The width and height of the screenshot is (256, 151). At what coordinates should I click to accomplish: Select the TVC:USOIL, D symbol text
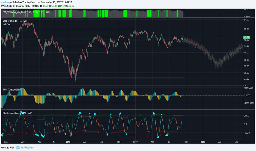[8, 6]
